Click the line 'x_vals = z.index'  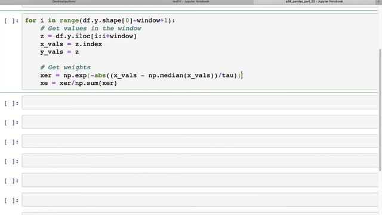tap(71, 44)
